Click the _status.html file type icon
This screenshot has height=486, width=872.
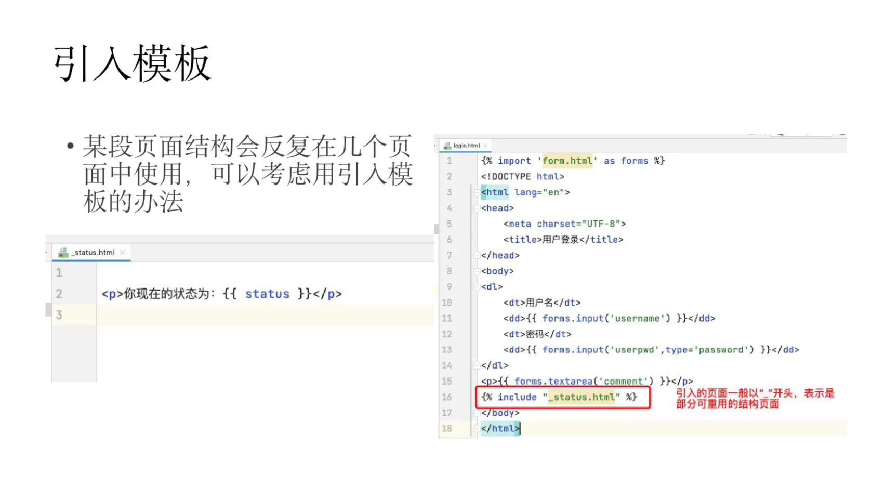pos(63,252)
